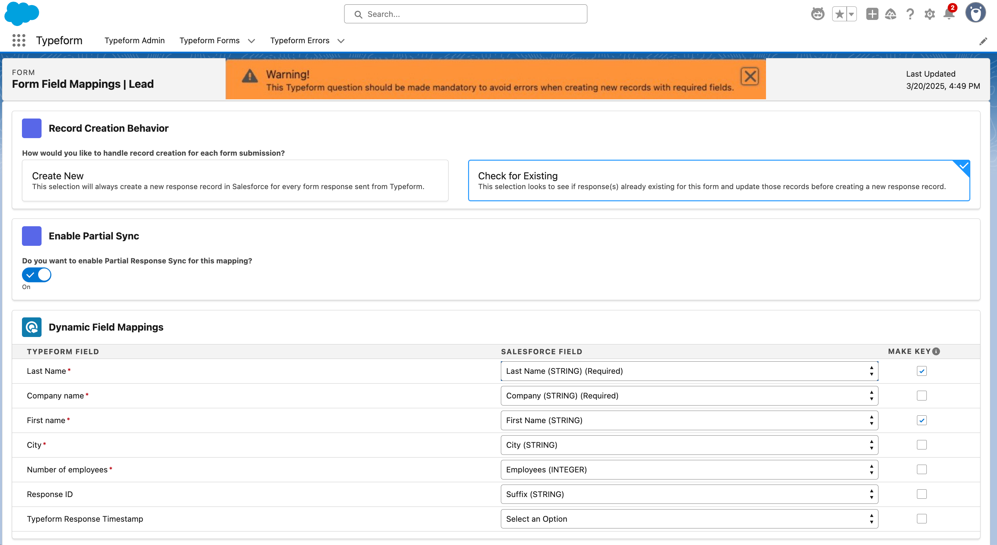The image size is (997, 545).
Task: Click the Typeform app name
Action: tap(59, 40)
